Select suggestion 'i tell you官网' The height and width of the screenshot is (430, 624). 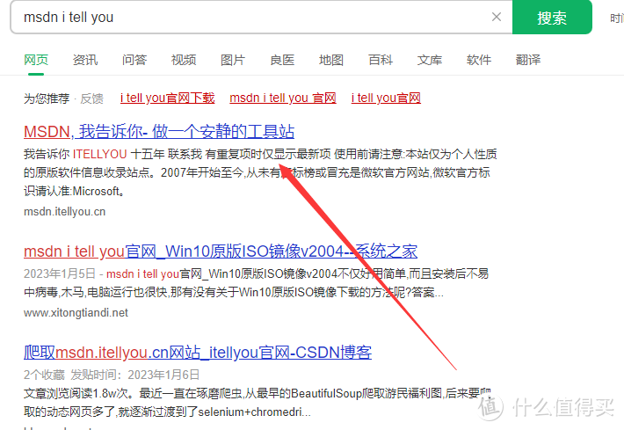tap(386, 98)
